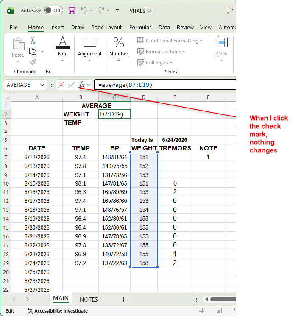Click the Format Painter brush

coord(33,62)
